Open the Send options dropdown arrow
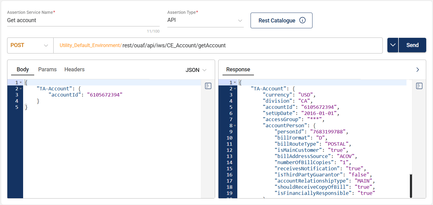Screen dimensions: 433x205 tap(393, 45)
